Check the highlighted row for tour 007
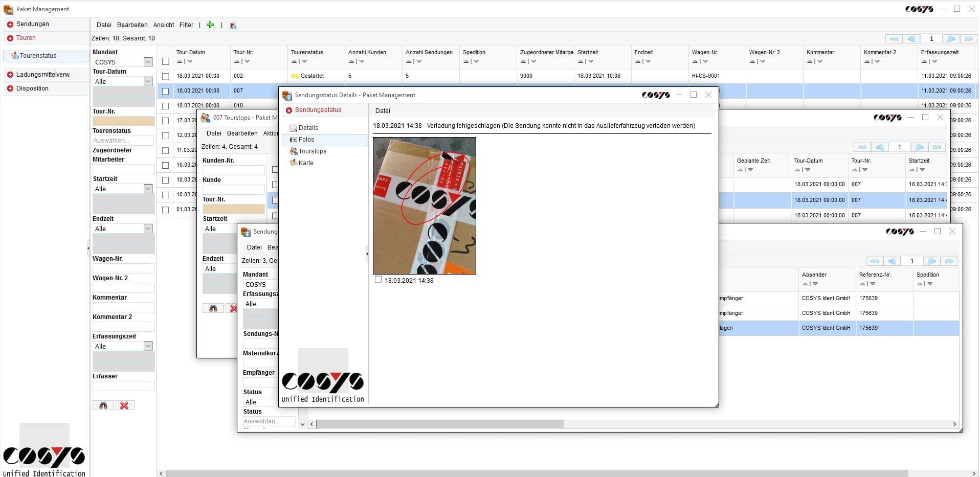980x477 pixels. click(165, 91)
